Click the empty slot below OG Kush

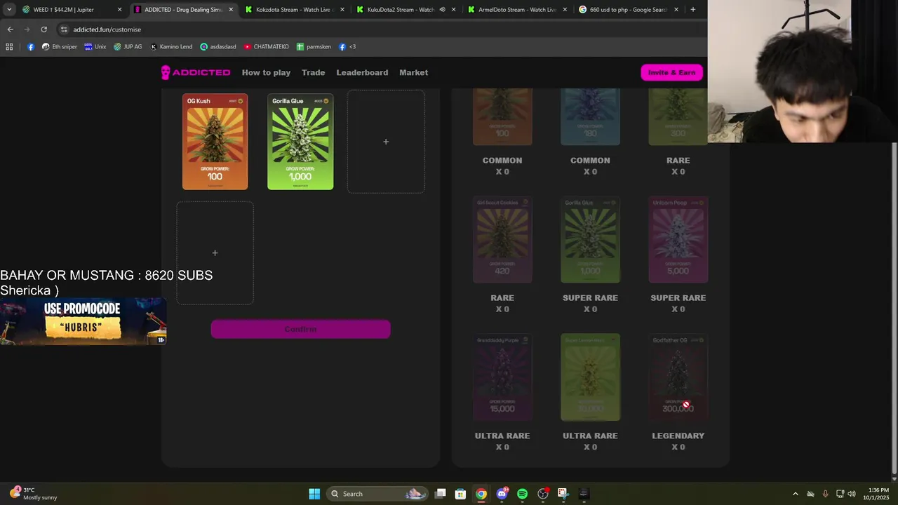pyautogui.click(x=215, y=252)
